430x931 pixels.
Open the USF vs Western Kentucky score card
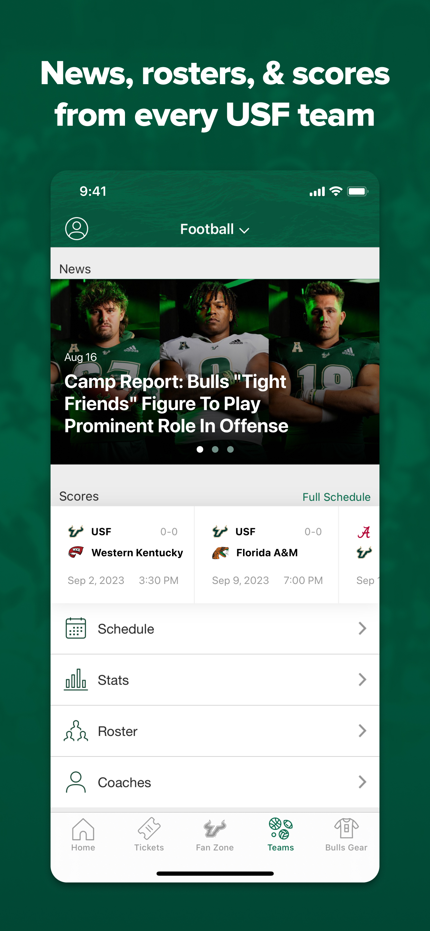pos(123,555)
